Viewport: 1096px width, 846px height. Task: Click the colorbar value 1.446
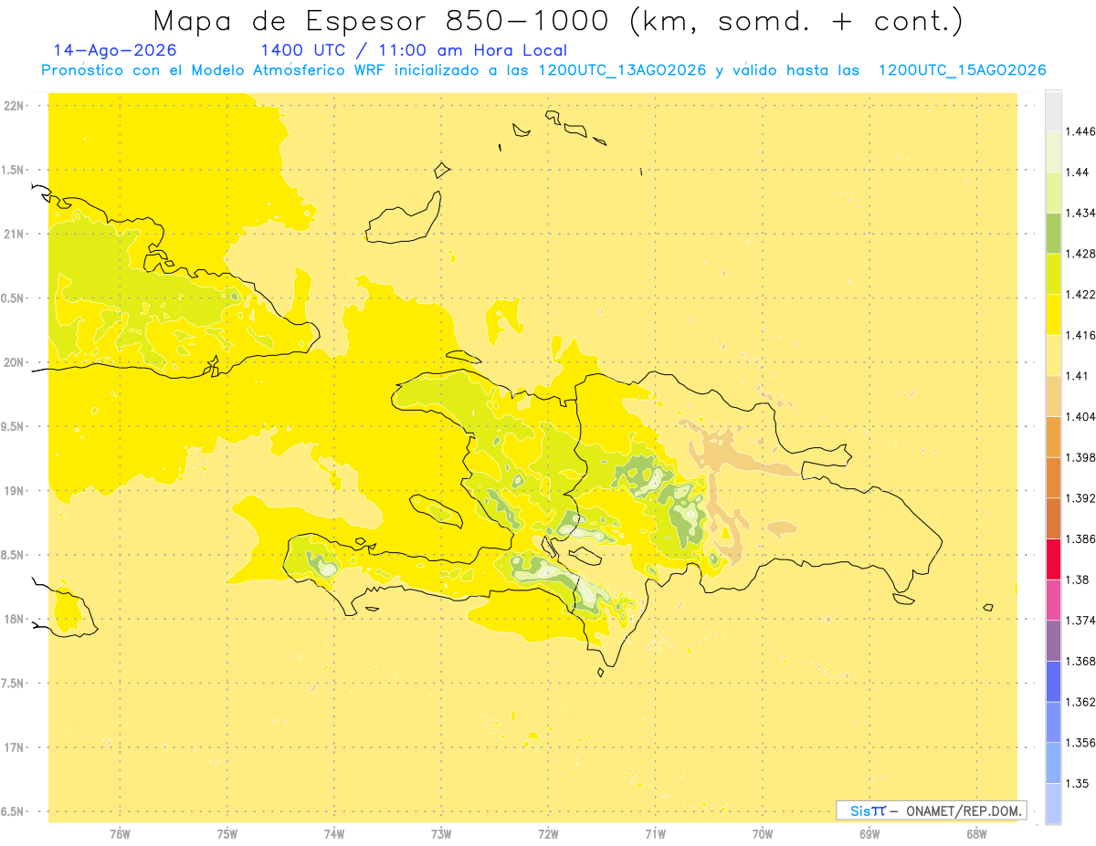click(1081, 131)
